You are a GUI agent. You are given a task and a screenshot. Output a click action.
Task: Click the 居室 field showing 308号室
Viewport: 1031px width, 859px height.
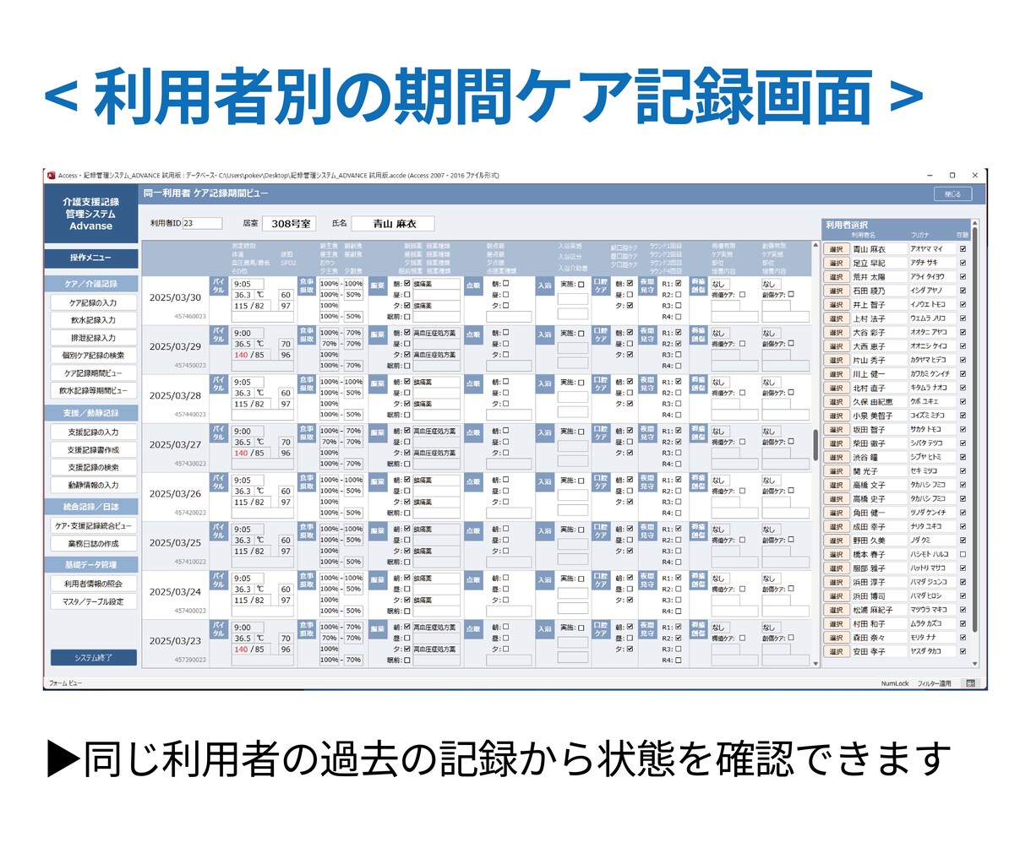(291, 224)
